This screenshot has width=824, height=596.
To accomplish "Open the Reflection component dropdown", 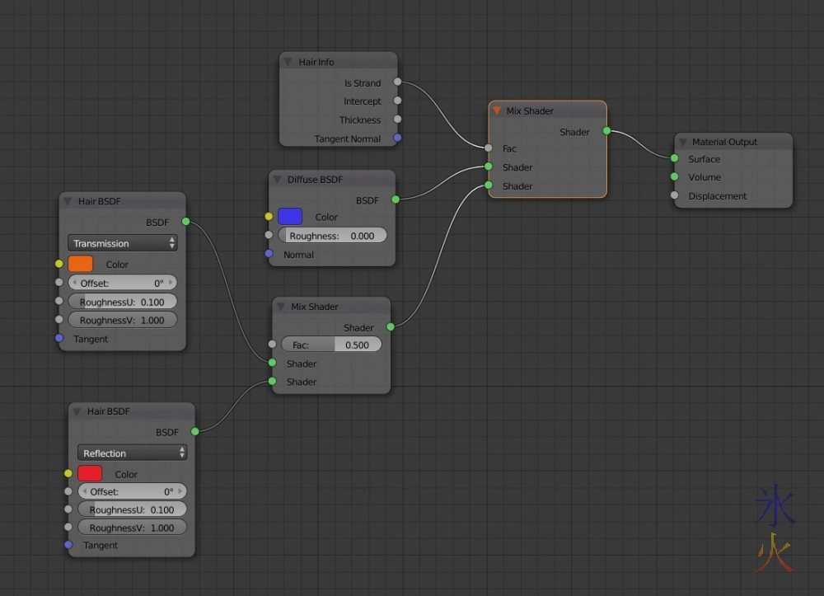I will point(132,453).
